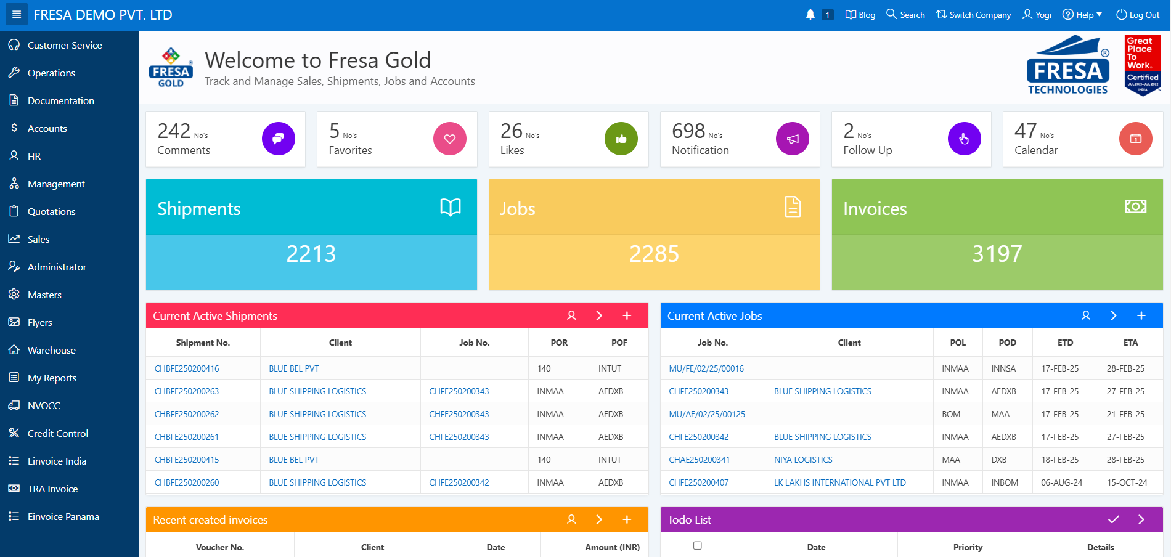Open Masters menu
Image resolution: width=1171 pixels, height=557 pixels.
(x=69, y=295)
